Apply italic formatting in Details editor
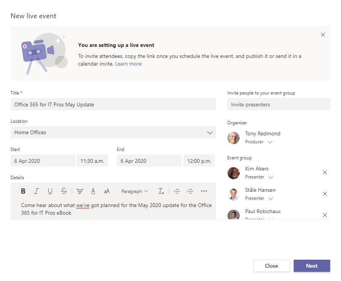 tap(37, 191)
